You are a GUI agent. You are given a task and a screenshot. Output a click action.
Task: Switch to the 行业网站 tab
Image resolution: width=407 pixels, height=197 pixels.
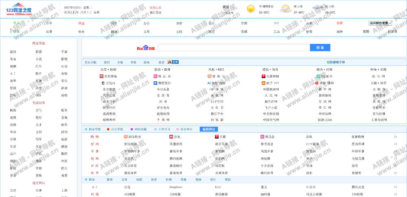click(x=186, y=129)
